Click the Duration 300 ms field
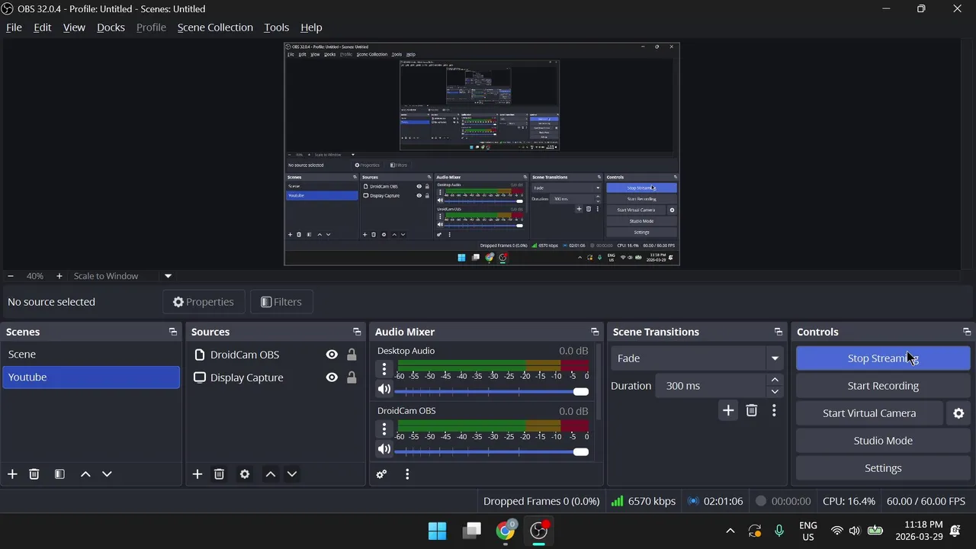Viewport: 976px width, 549px height. 711,386
